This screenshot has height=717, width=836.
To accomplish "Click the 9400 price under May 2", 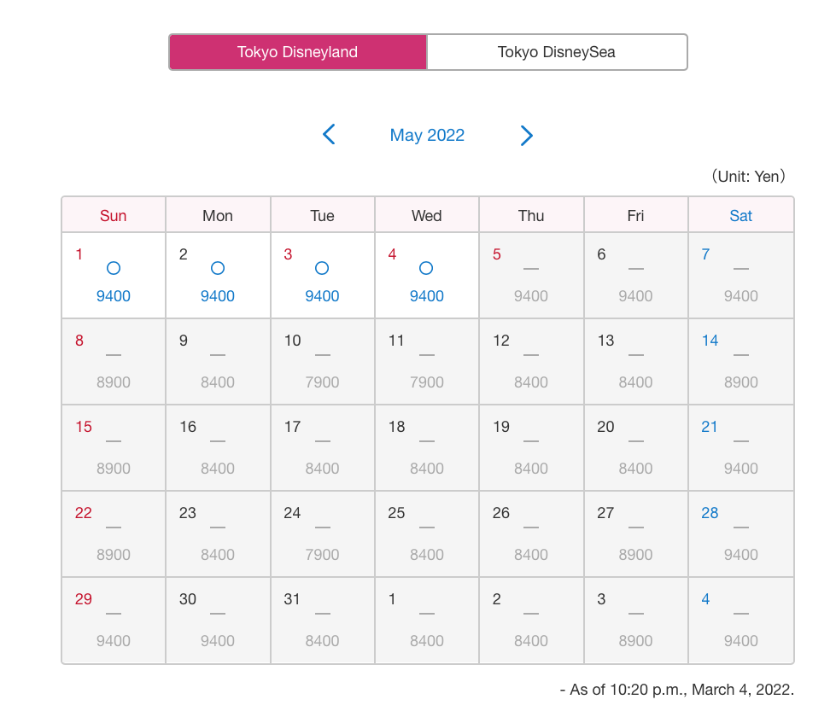I will pyautogui.click(x=218, y=296).
